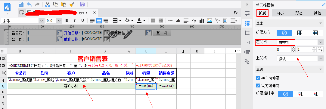Click the Save icon in top toolbar
This screenshot has height=109, width=326.
[x=21, y=4]
